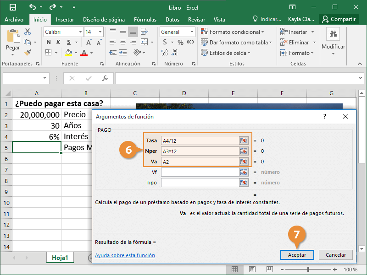
Task: Toggle italic K formatting
Action: 58,43
